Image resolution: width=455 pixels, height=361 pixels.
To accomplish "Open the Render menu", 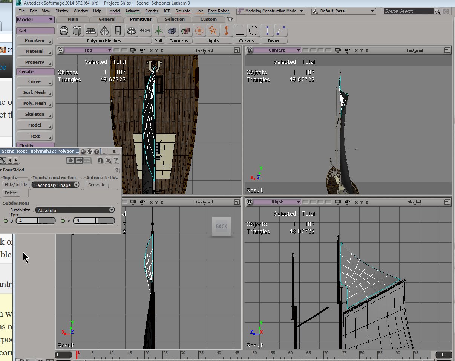I will click(152, 11).
